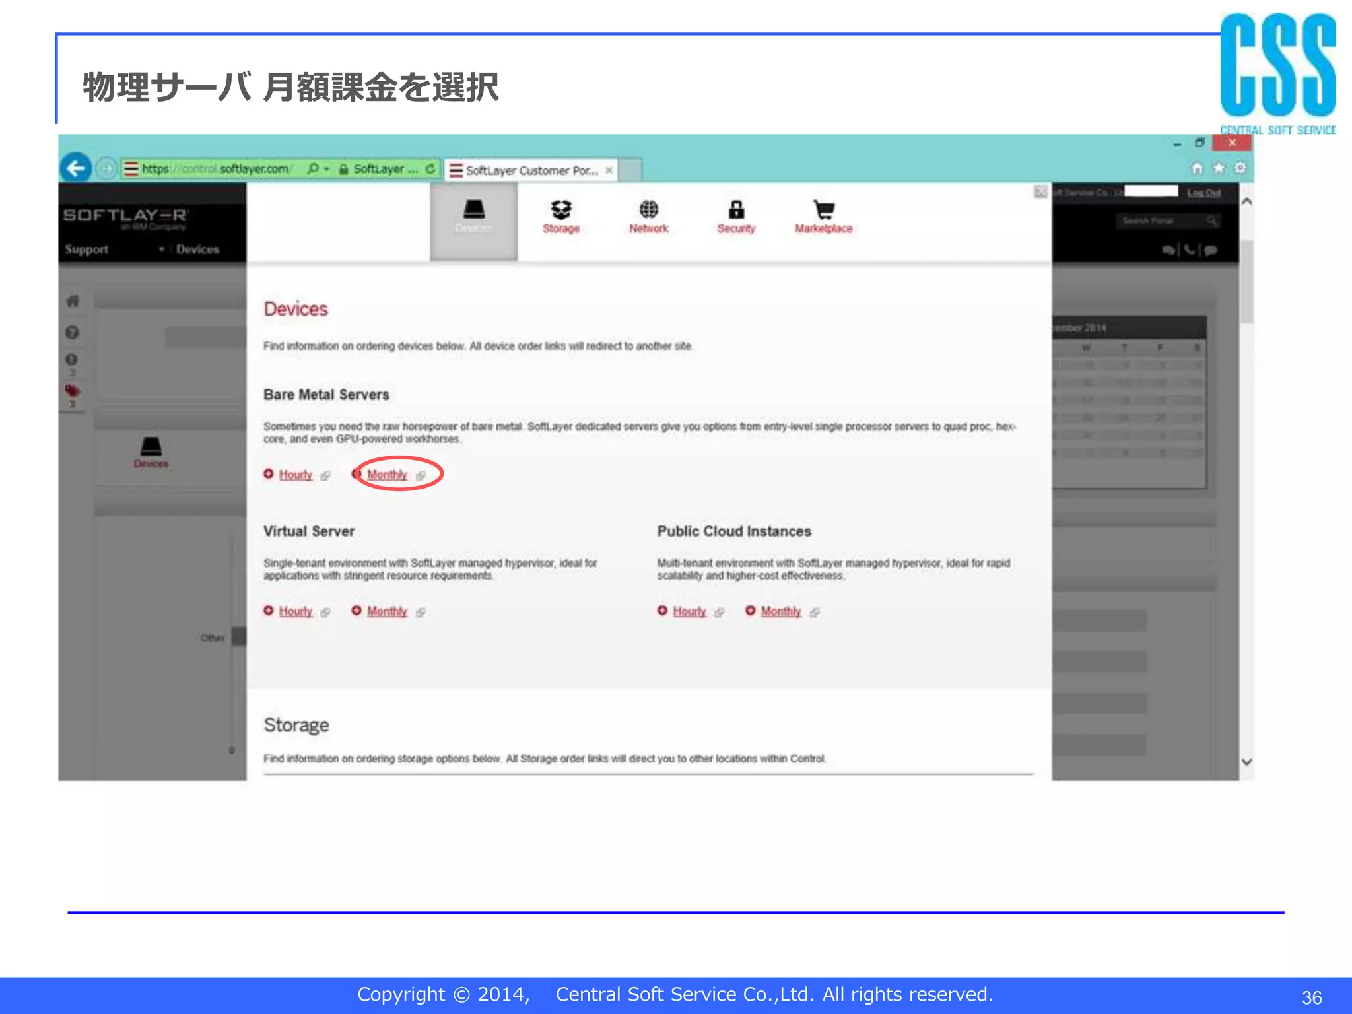Click the help question mark sidebar icon
Viewport: 1352px width, 1014px height.
click(73, 332)
